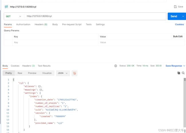Click the Bulk Edit link

[178, 36]
